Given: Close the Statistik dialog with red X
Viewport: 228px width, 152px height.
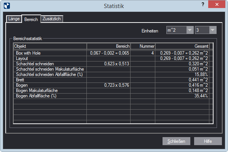Looking at the screenshot, I should pos(217,4).
